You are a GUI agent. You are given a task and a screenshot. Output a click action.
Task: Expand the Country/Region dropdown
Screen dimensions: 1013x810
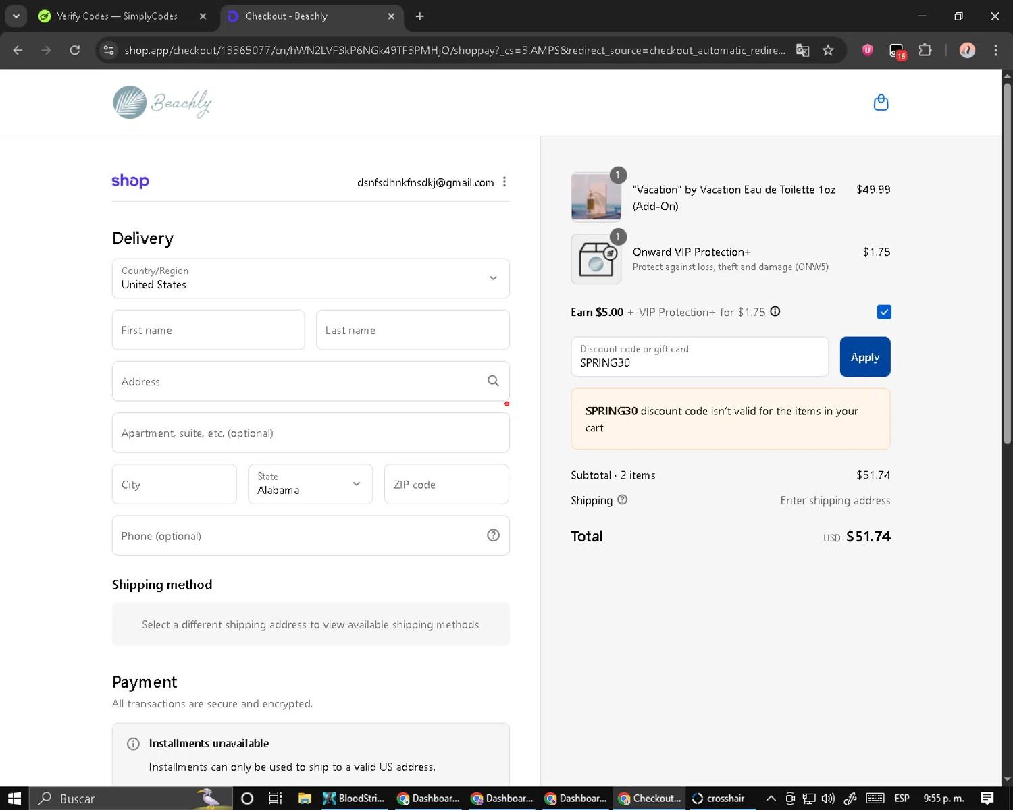tap(311, 278)
